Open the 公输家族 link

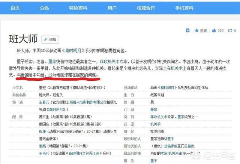pos(171,146)
